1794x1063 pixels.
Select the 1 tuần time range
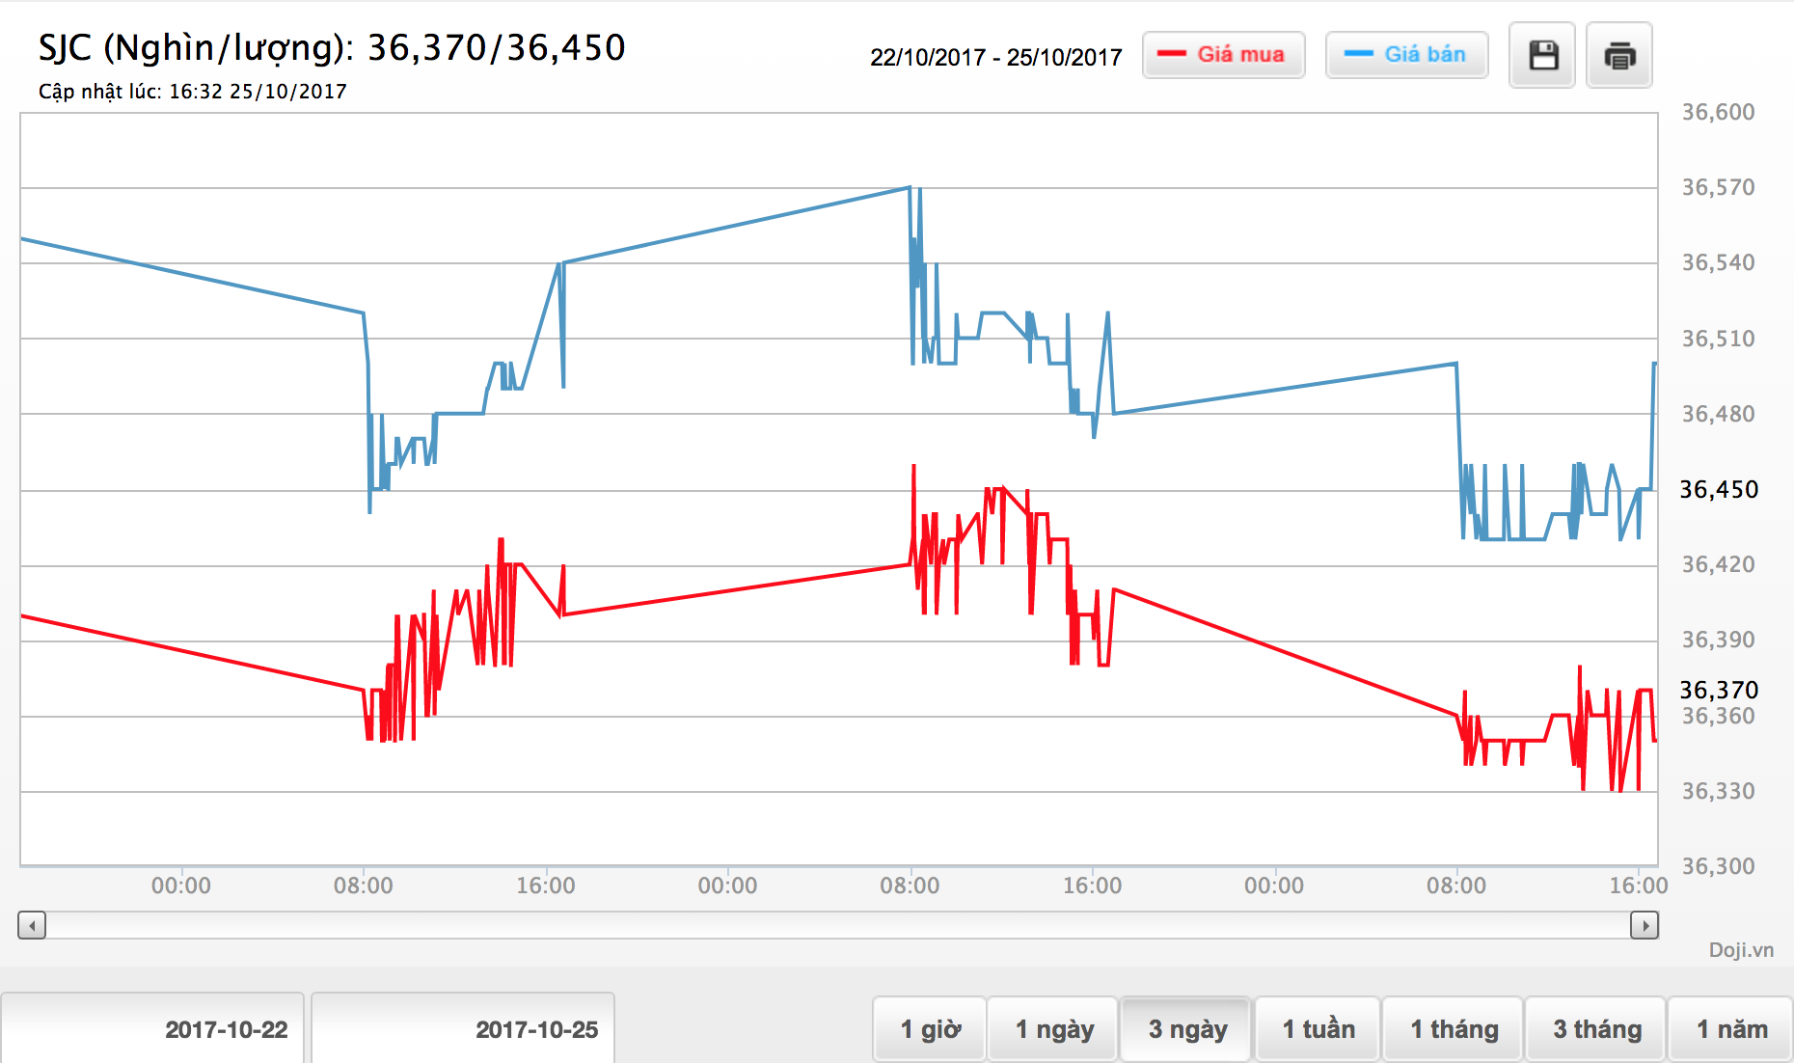(x=1318, y=1029)
